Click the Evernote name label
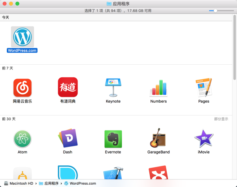The height and width of the screenshot is (187, 237). (113, 152)
